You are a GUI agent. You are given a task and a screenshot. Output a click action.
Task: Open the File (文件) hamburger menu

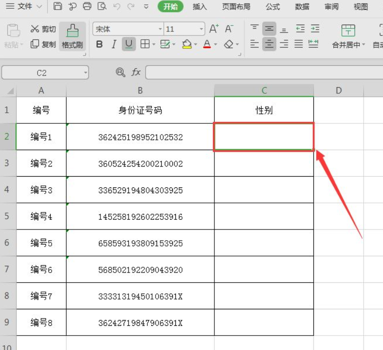pos(19,6)
